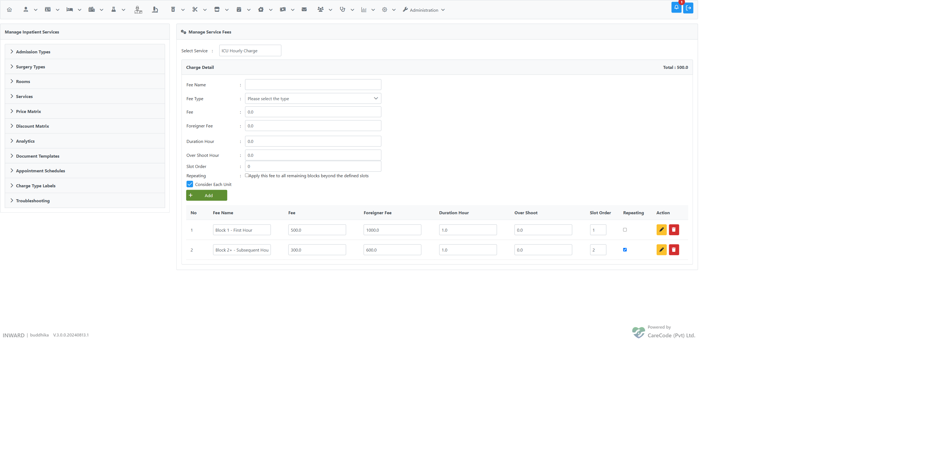Focus the Foreigner Fee input in the form
This screenshot has width=935, height=450.
tap(313, 126)
